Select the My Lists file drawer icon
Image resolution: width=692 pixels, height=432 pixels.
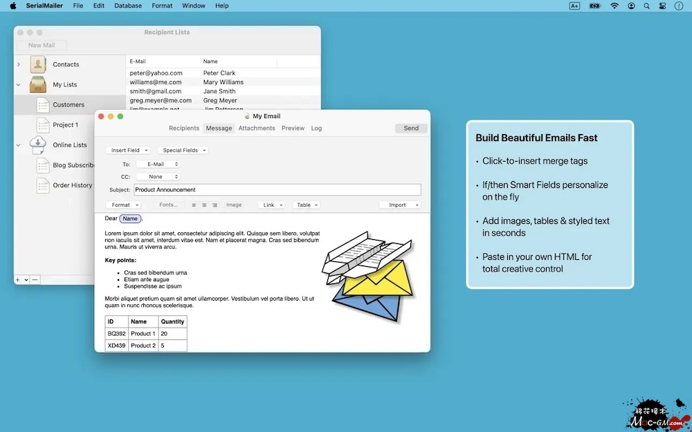pyautogui.click(x=38, y=84)
